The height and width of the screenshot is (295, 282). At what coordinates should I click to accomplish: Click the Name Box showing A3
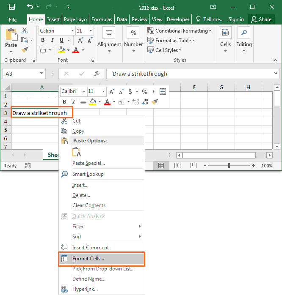click(x=20, y=74)
